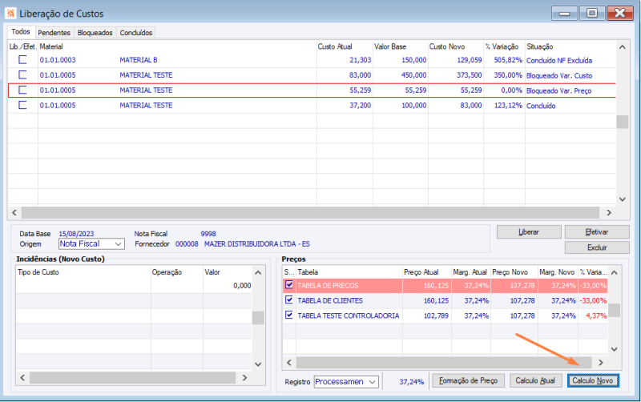Click the Liberar button
This screenshot has width=641, height=402.
[x=529, y=232]
